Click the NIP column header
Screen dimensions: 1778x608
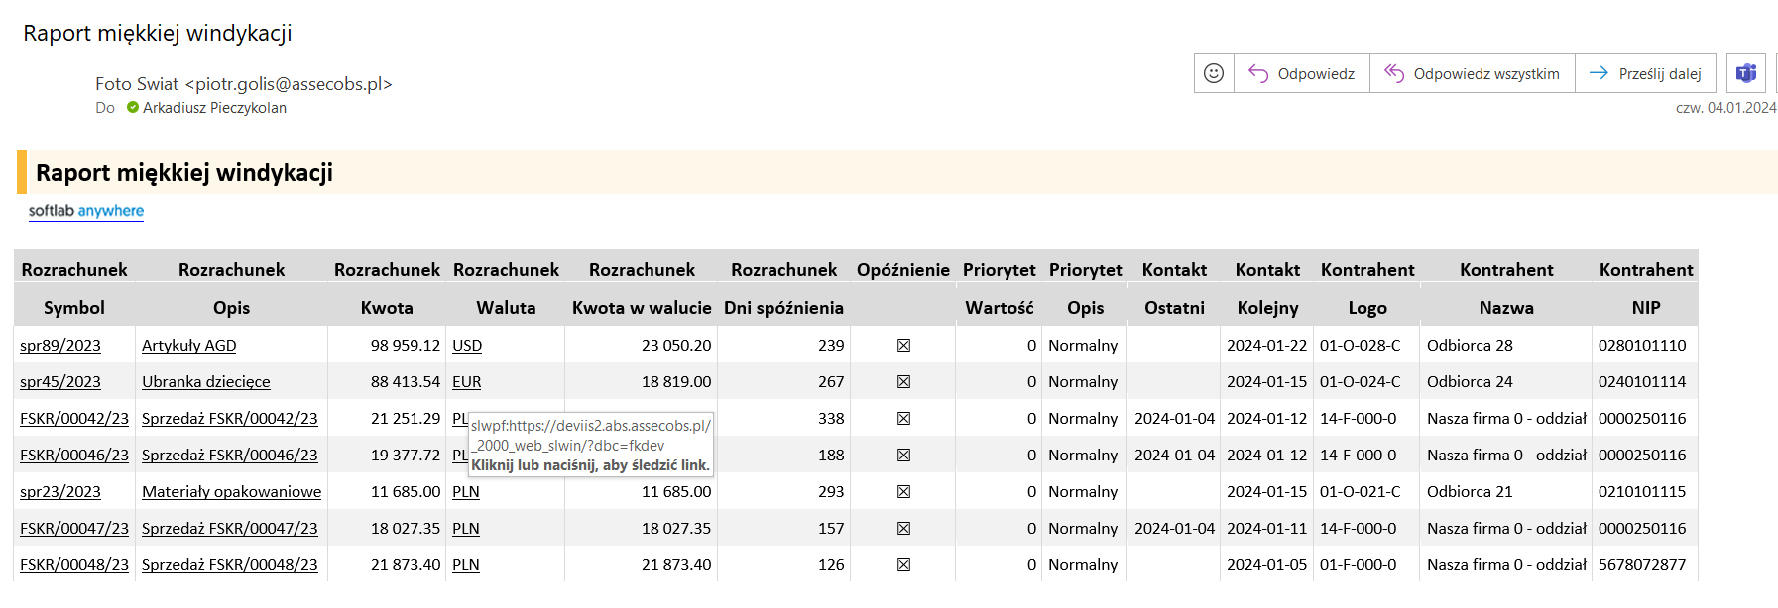click(1645, 308)
